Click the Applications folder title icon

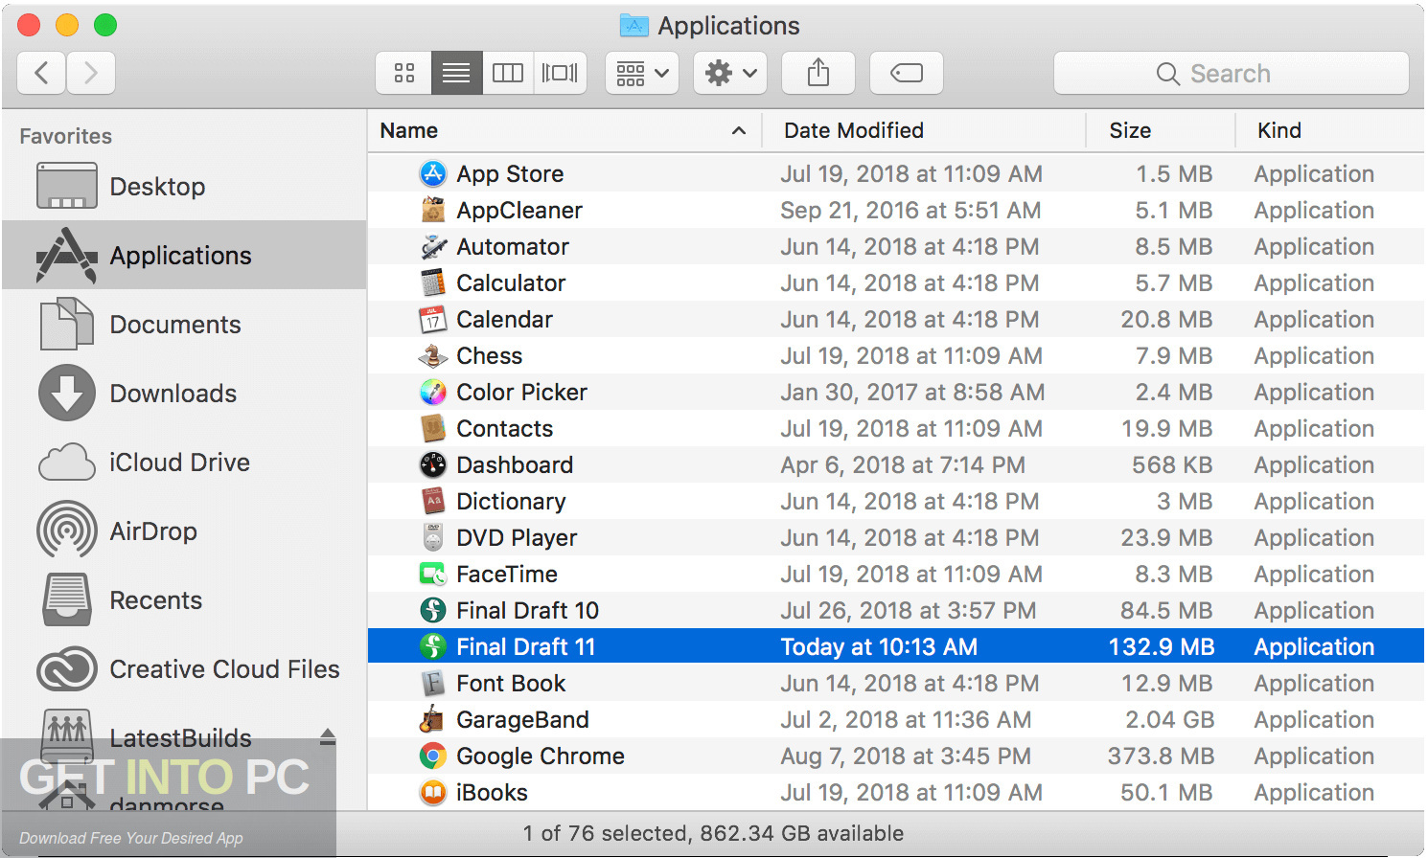(634, 26)
